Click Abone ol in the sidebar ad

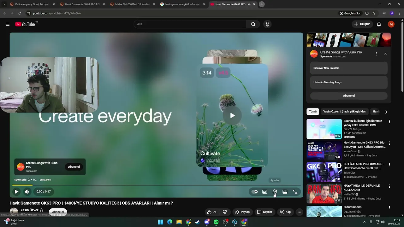tap(349, 96)
